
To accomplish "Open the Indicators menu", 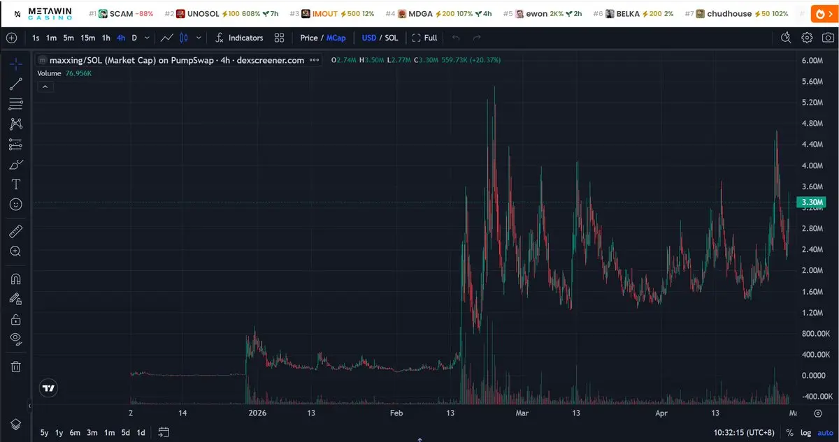I will pyautogui.click(x=240, y=38).
